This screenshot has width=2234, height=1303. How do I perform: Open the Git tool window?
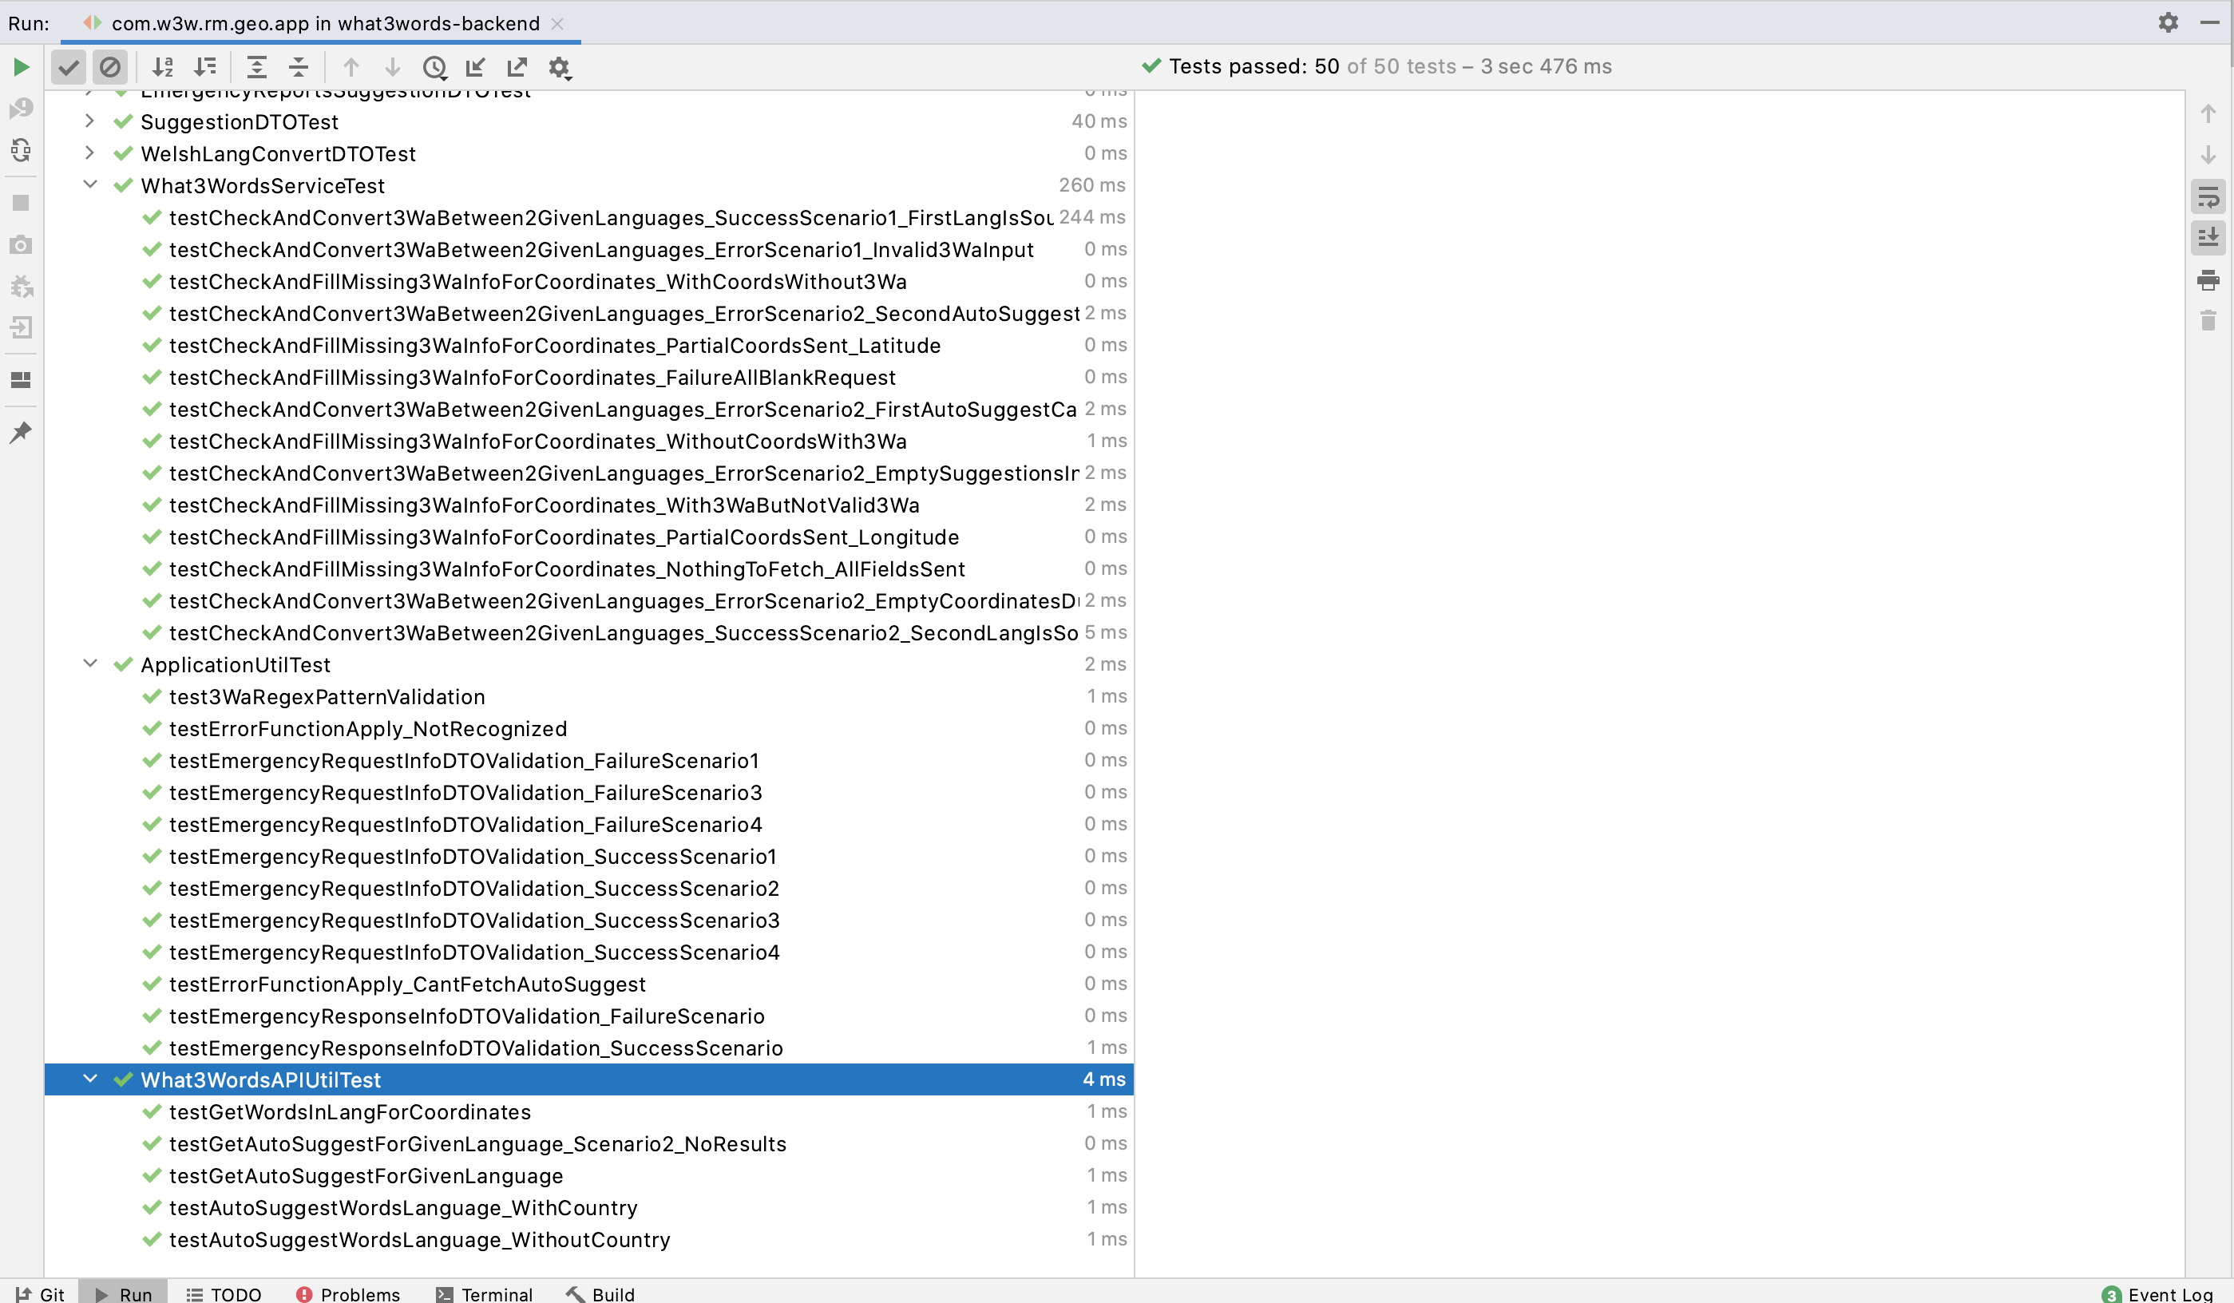coord(40,1293)
